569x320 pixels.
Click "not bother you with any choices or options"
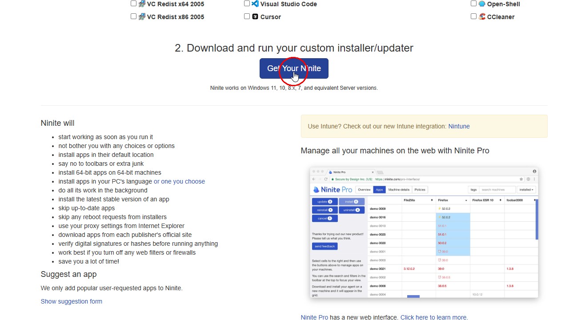click(116, 146)
